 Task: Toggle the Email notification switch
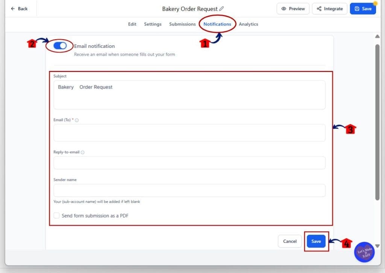[60, 46]
